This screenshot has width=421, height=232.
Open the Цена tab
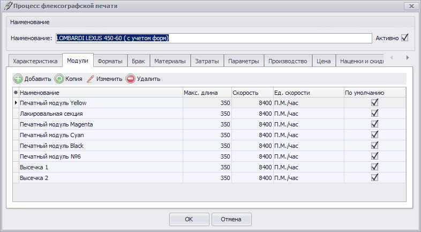pyautogui.click(x=324, y=61)
